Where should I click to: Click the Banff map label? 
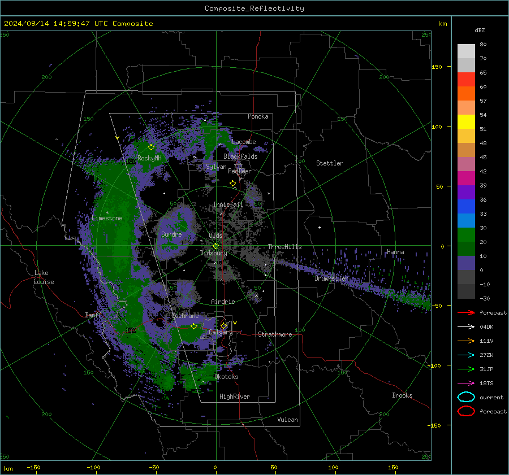coord(93,315)
